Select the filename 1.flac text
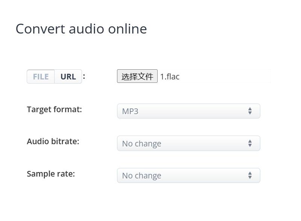 coord(170,77)
